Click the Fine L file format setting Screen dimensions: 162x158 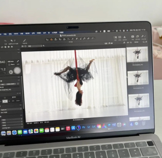pos(12,65)
